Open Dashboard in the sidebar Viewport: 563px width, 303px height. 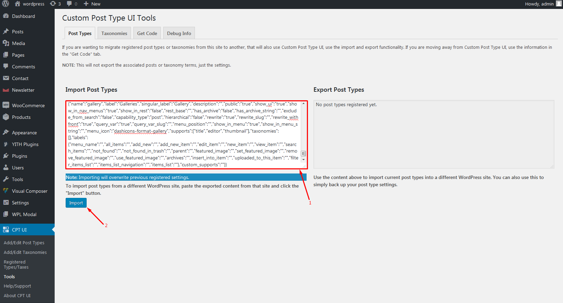pyautogui.click(x=23, y=16)
